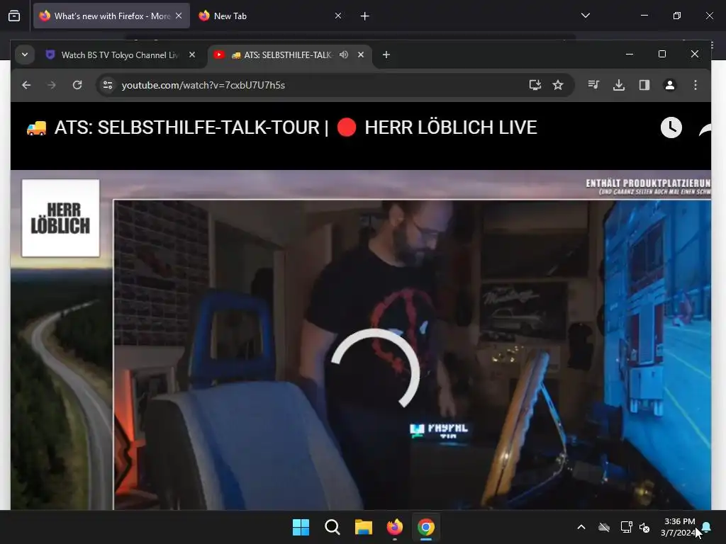Switch to Watch BS TV Tokyo Channel tab

121,55
